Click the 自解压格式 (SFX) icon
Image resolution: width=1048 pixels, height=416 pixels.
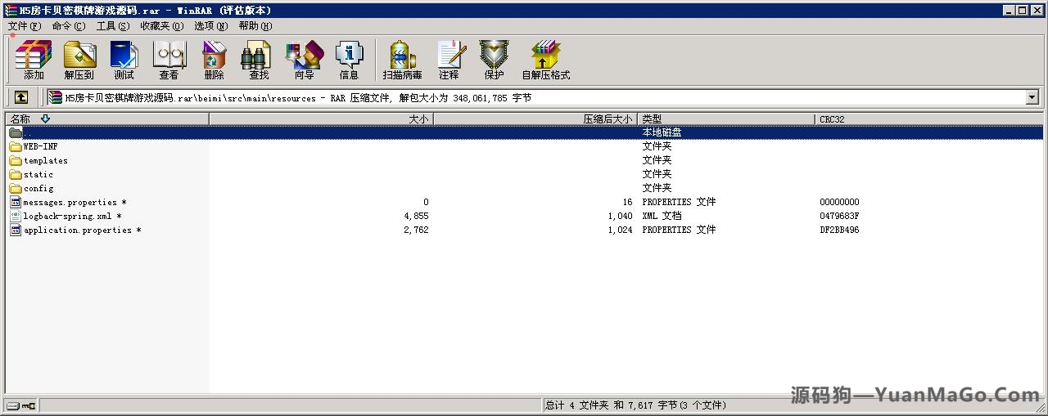(545, 60)
